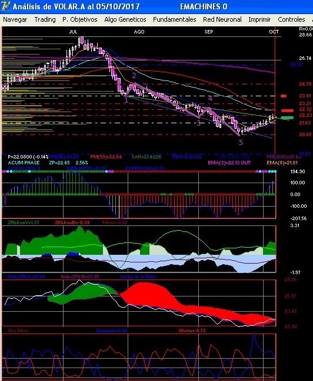
Task: Open the P. Objetivos menu
Action: coord(80,19)
